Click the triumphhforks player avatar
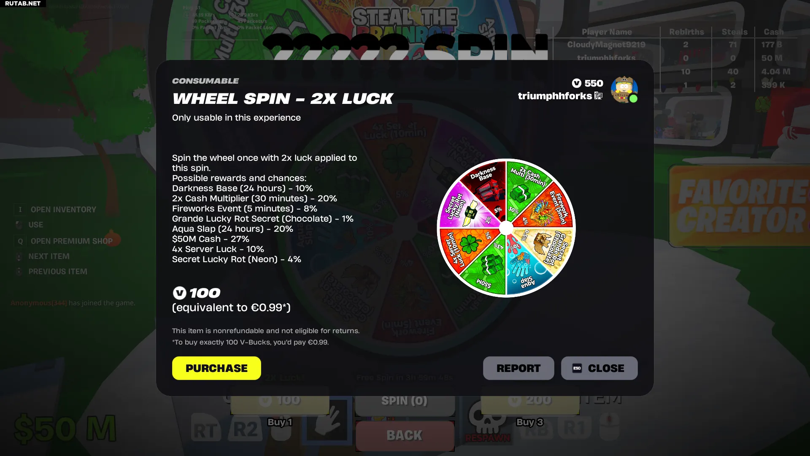Screen dimensions: 810x456 [624, 90]
